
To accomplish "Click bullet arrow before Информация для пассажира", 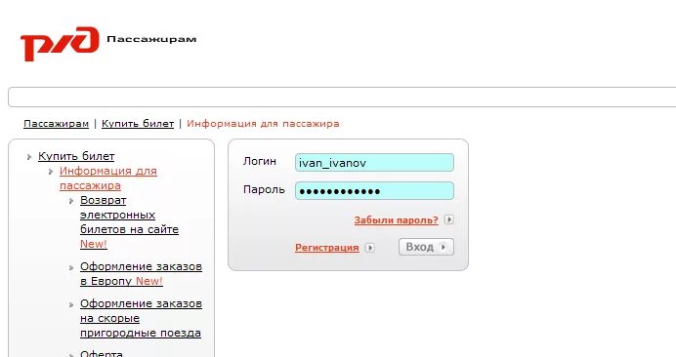I will [x=51, y=172].
